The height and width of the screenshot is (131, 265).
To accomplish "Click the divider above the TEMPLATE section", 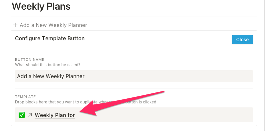I will (134, 88).
